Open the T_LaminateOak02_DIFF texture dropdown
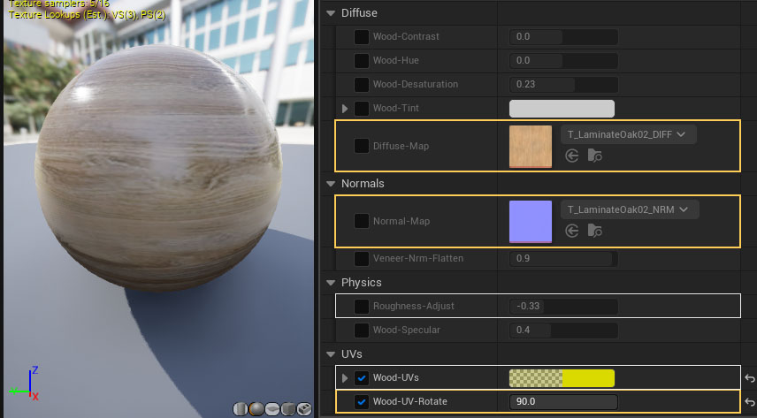 pyautogui.click(x=628, y=134)
